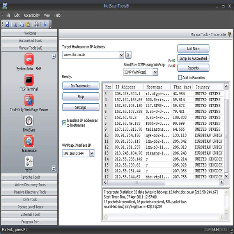Select the Traceroute tool icon
The image size is (234, 234).
[x=29, y=141]
